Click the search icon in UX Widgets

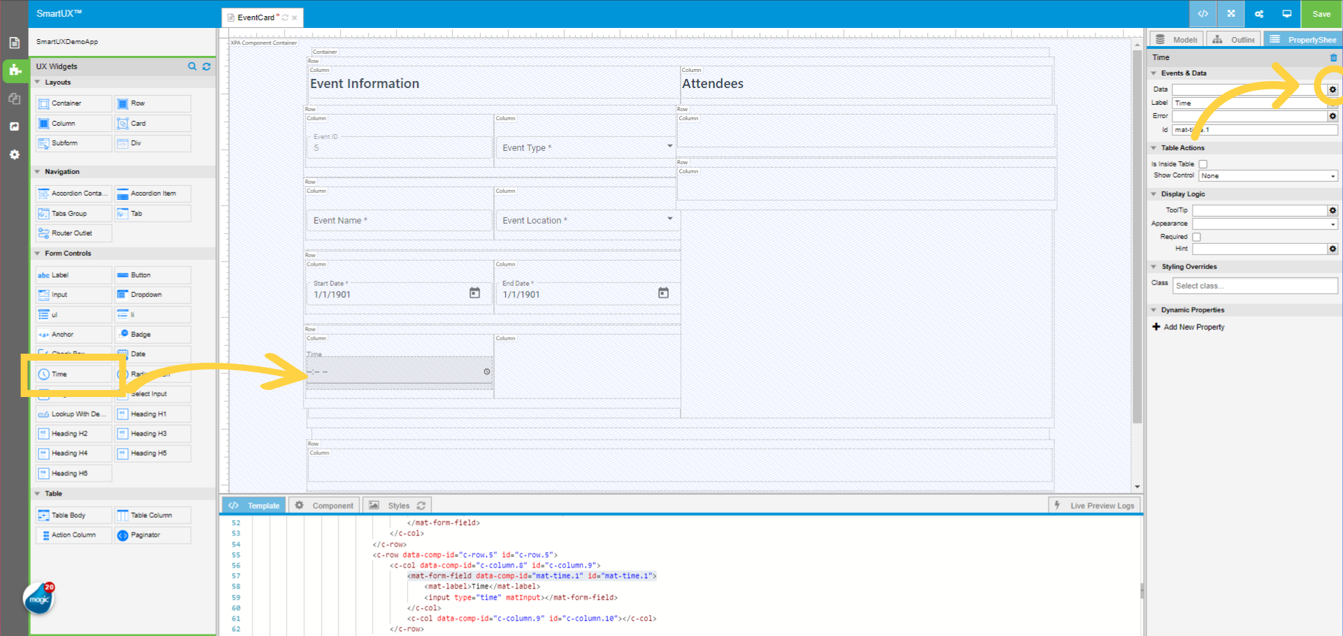coord(192,66)
